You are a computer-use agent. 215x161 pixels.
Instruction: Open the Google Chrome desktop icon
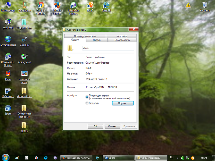[41, 5]
